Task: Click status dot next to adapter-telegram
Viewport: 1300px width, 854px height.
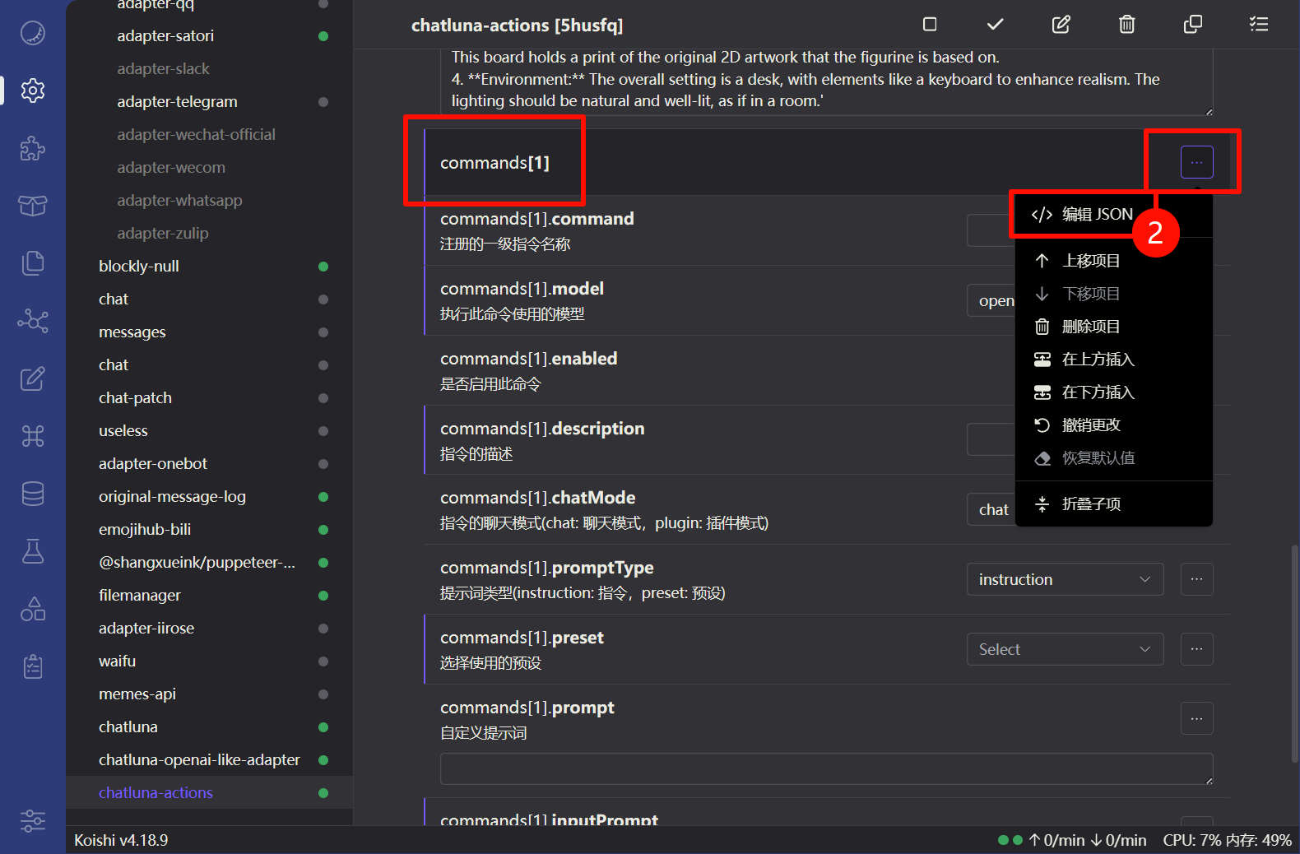Action: 323,102
